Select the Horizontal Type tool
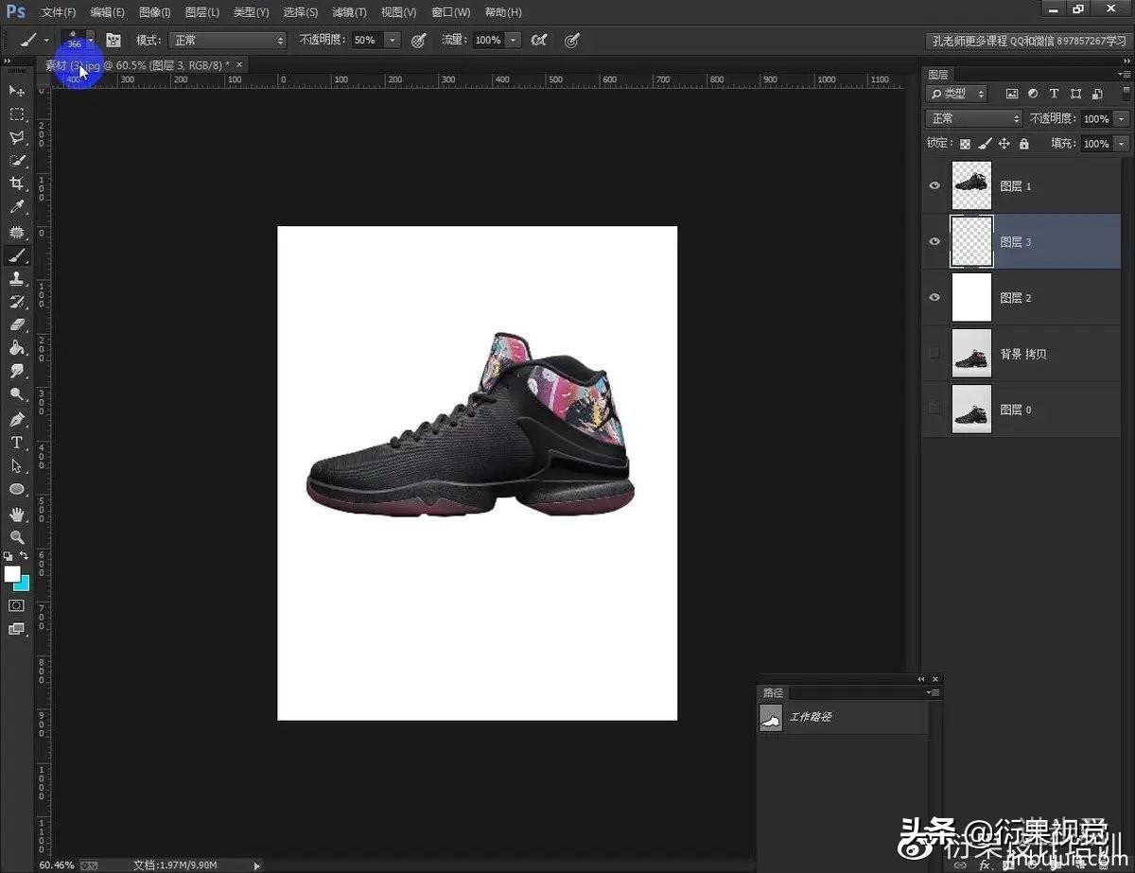Viewport: 1135px width, 873px height. click(16, 443)
